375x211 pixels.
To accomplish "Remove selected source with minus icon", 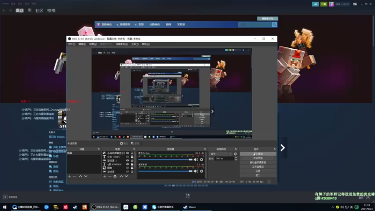I will coord(110,176).
